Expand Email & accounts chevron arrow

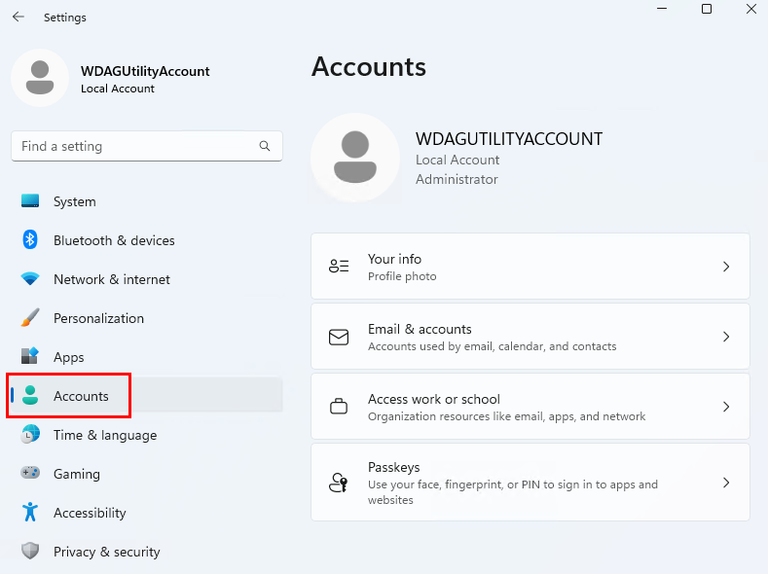(726, 337)
